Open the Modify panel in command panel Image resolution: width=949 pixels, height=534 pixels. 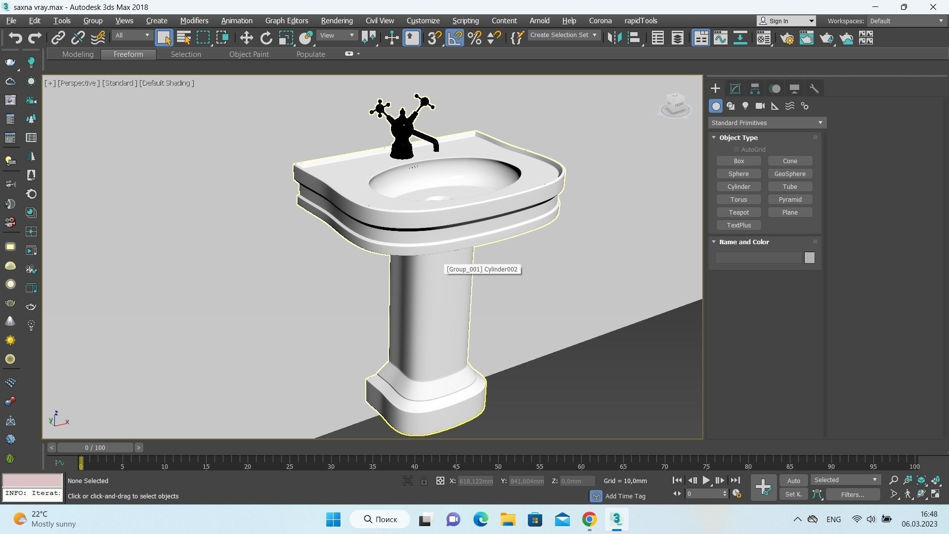(734, 89)
